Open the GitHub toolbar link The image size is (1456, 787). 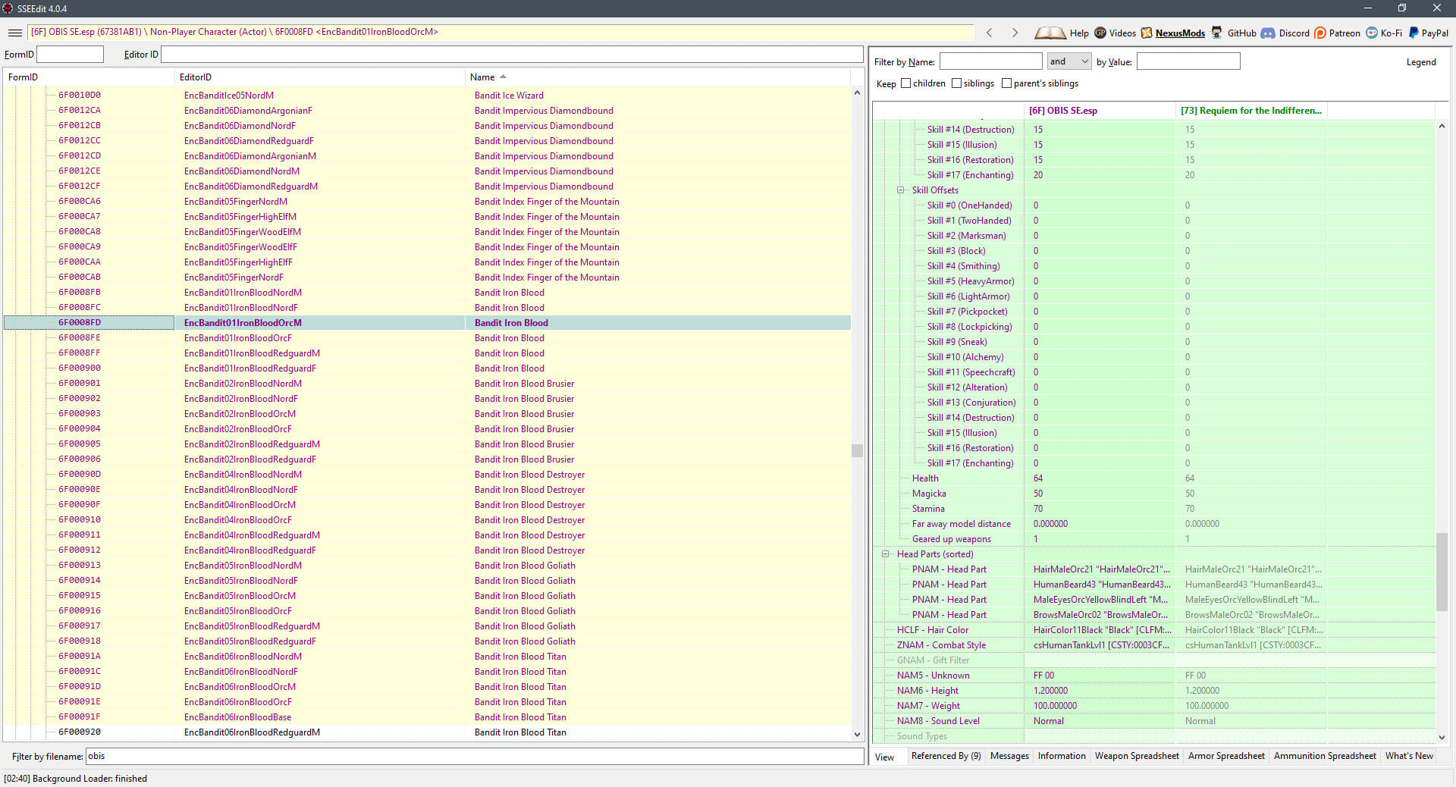[1233, 33]
